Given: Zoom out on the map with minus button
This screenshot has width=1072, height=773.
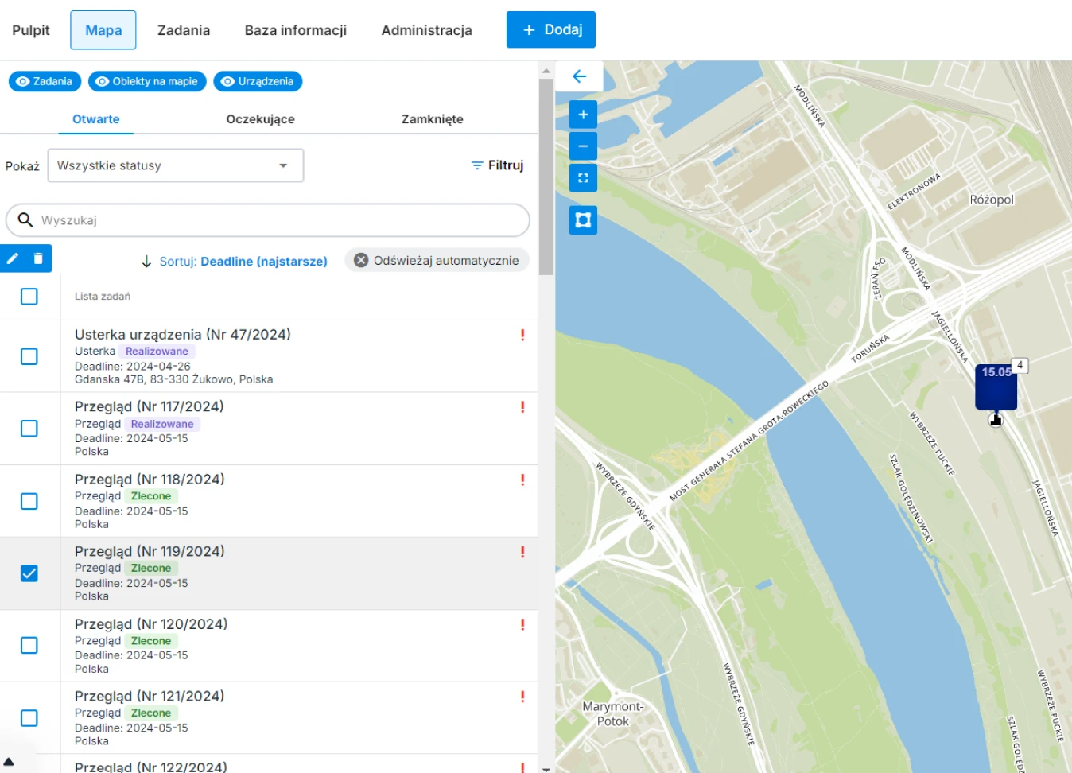Looking at the screenshot, I should [x=583, y=146].
